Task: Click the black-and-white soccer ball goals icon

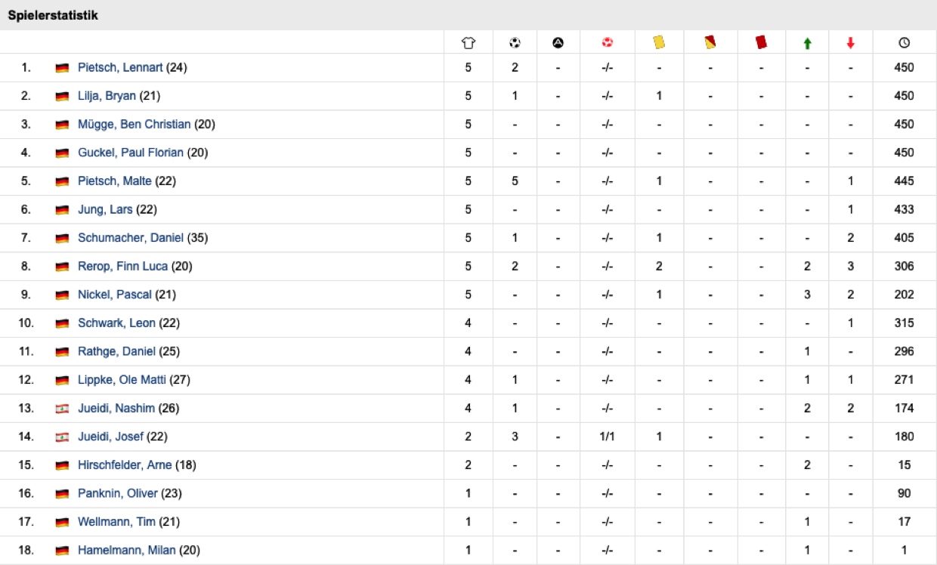Action: (x=515, y=43)
